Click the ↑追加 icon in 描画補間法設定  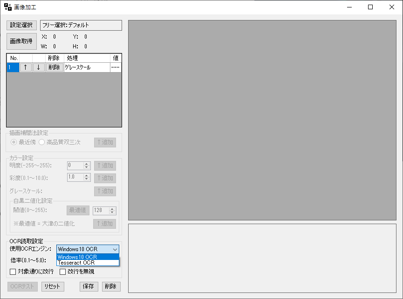pos(104,142)
